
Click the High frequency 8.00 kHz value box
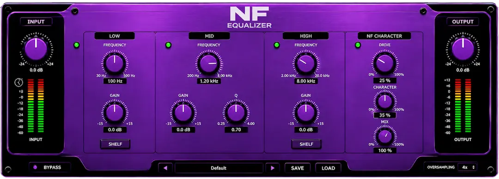(x=306, y=81)
